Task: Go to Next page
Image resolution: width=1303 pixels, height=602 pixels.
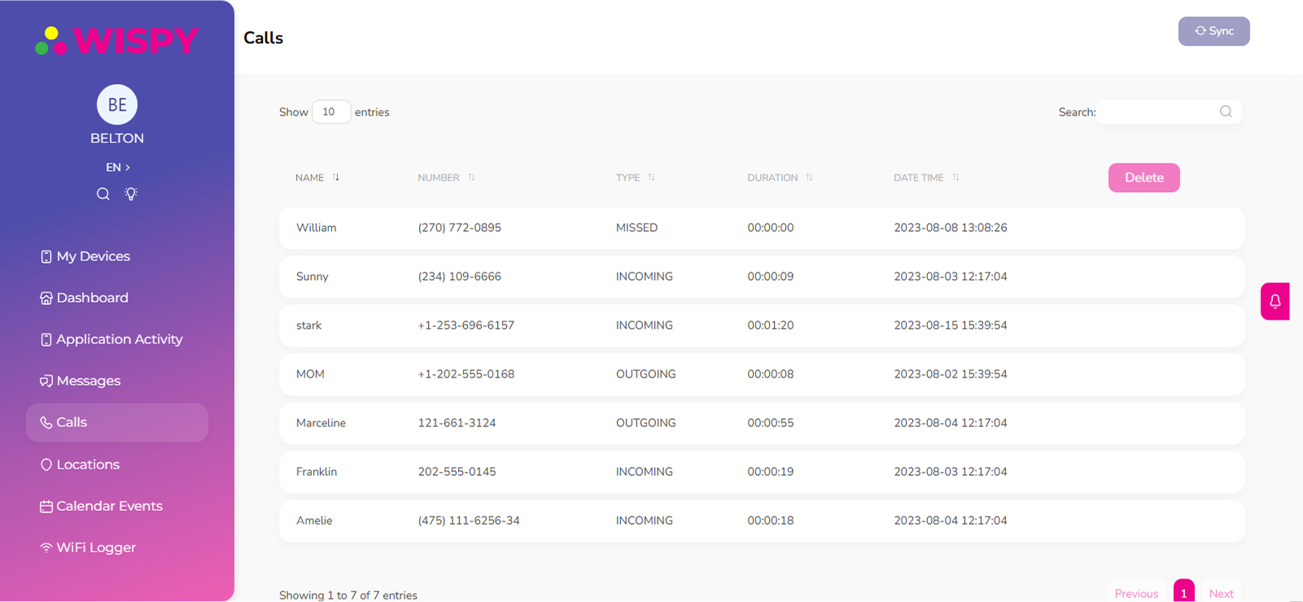Action: click(1221, 593)
